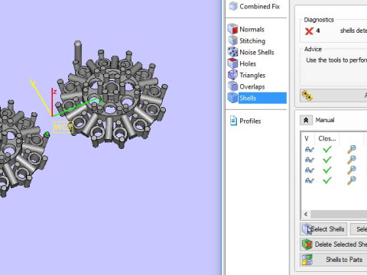
Task: Click the fourth shell's green closed checkmark
Action: click(327, 180)
